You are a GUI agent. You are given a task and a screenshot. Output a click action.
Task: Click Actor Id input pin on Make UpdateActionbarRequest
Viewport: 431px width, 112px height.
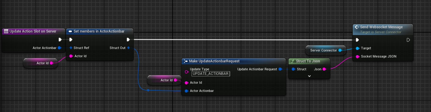pos(187,82)
